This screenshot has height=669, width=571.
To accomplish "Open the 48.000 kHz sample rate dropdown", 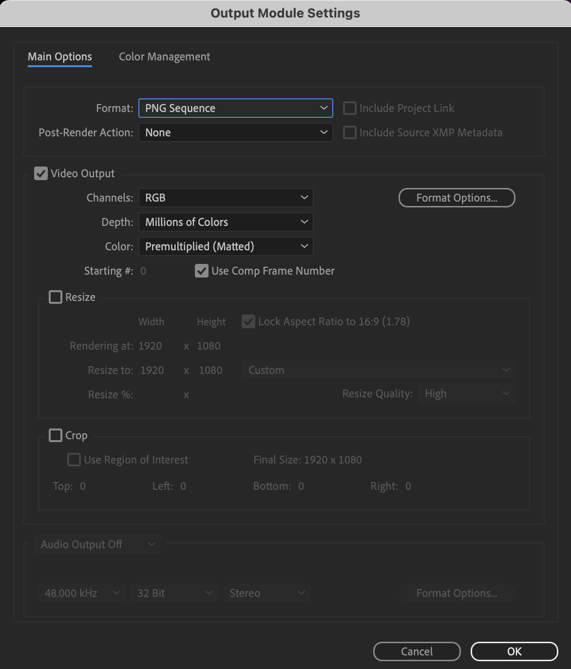I will point(81,593).
